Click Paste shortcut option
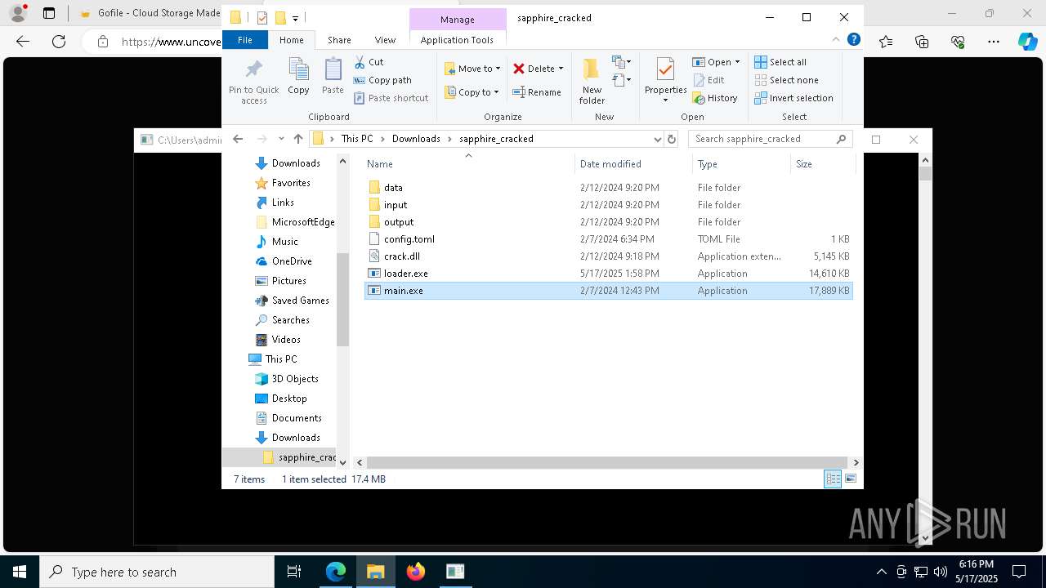This screenshot has height=588, width=1046. pyautogui.click(x=391, y=98)
